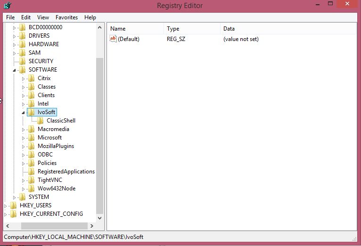Image resolution: width=361 pixels, height=246 pixels.
Task: Click the Registry Editor icon in title bar
Action: coord(8,5)
